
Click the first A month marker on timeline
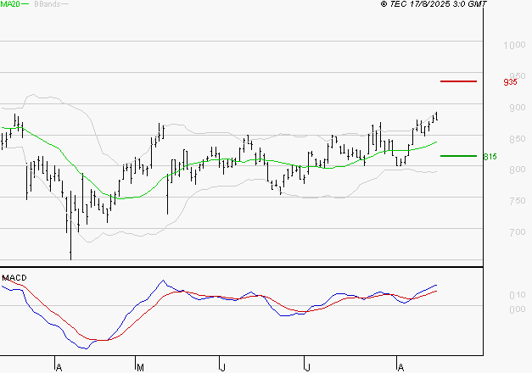click(58, 366)
